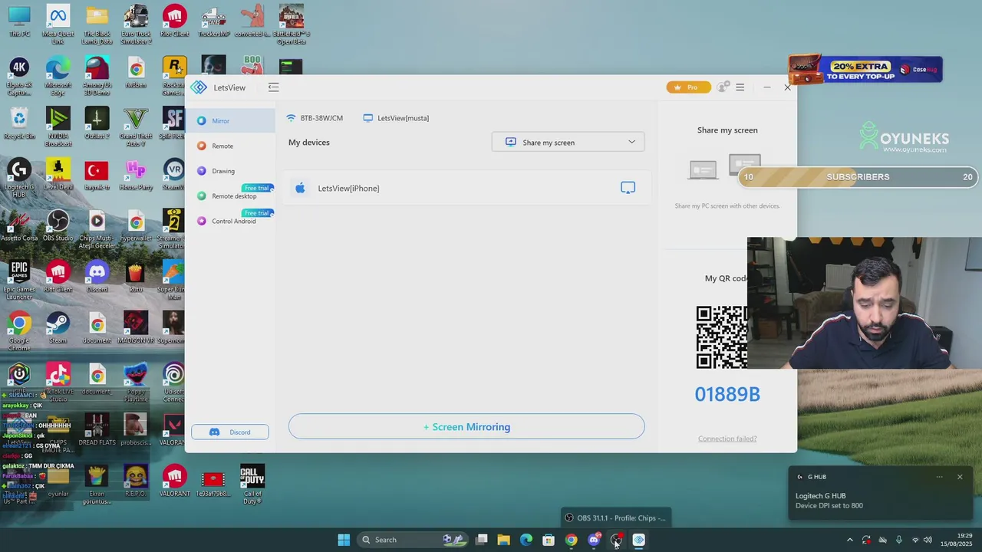This screenshot has width=982, height=552.
Task: Select the Epic Games Launcher icon
Action: [x=19, y=280]
